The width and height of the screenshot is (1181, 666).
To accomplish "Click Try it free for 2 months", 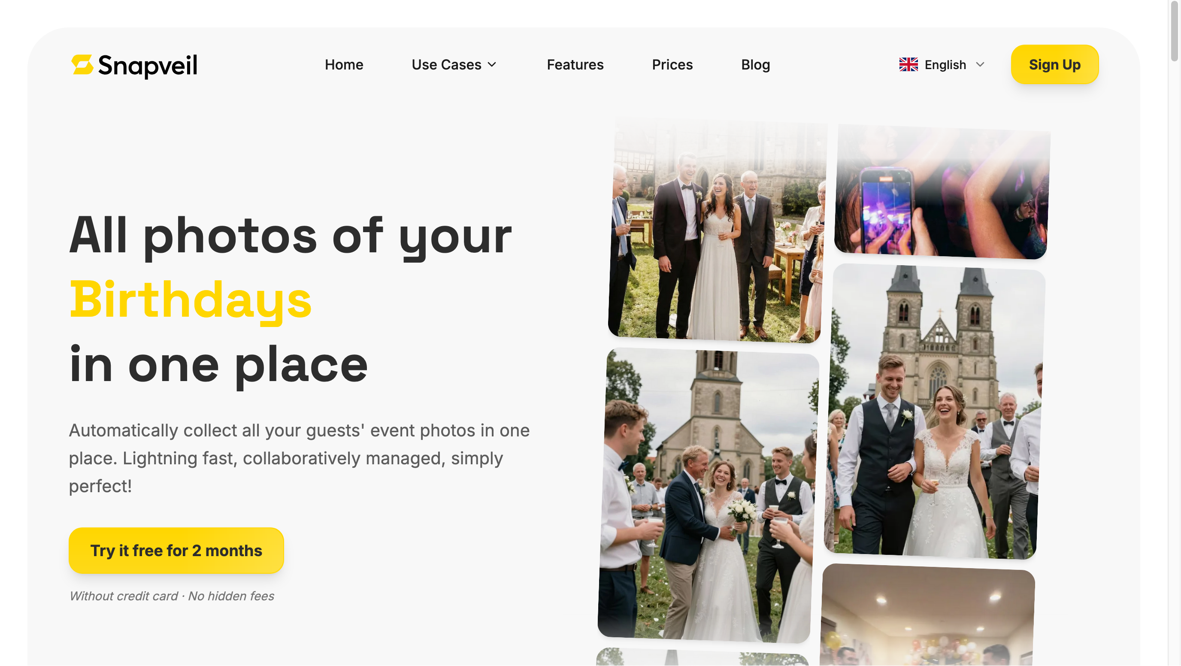I will pos(176,551).
